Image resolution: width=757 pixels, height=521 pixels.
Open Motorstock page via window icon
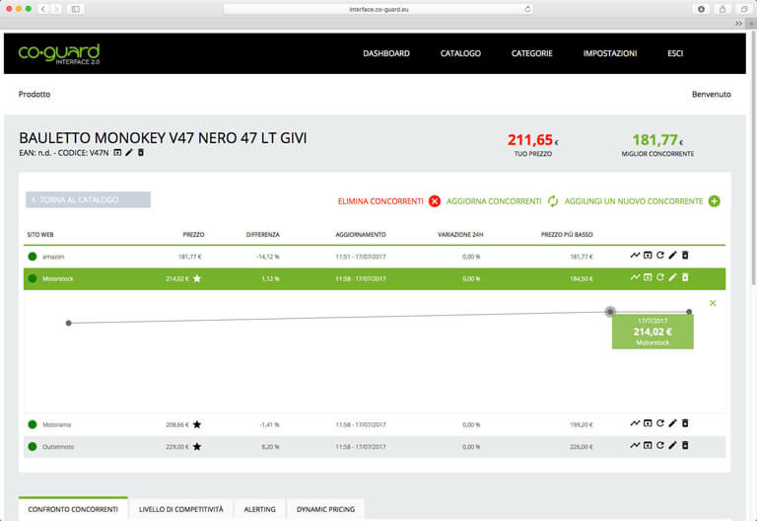[648, 277]
